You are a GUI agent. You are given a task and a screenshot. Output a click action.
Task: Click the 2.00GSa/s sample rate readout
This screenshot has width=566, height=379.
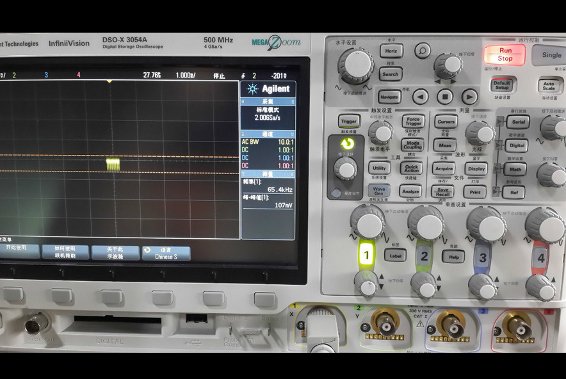tap(268, 118)
